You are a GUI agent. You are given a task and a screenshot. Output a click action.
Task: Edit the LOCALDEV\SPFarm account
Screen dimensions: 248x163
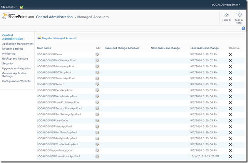pyautogui.click(x=97, y=54)
